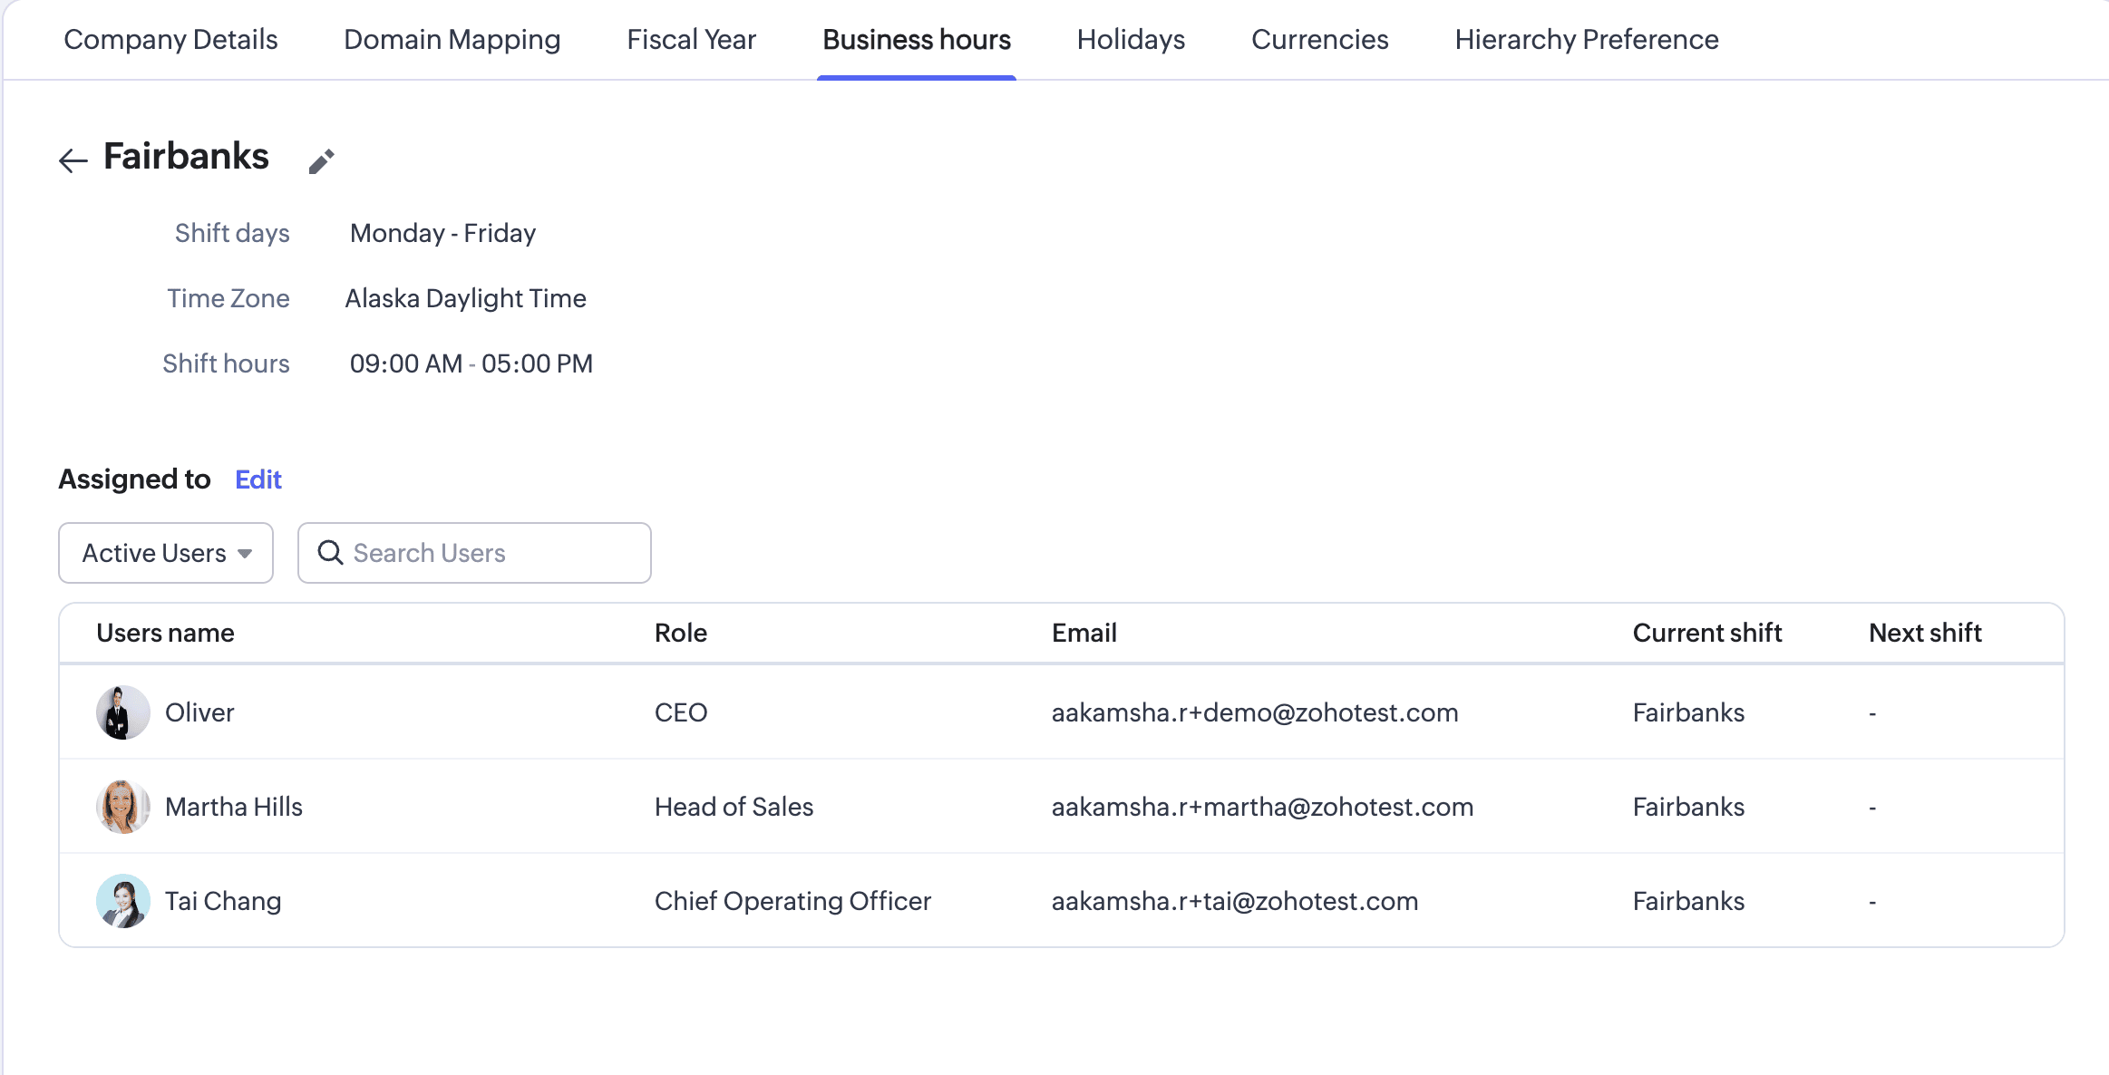Open the Company Details tab

tap(170, 40)
